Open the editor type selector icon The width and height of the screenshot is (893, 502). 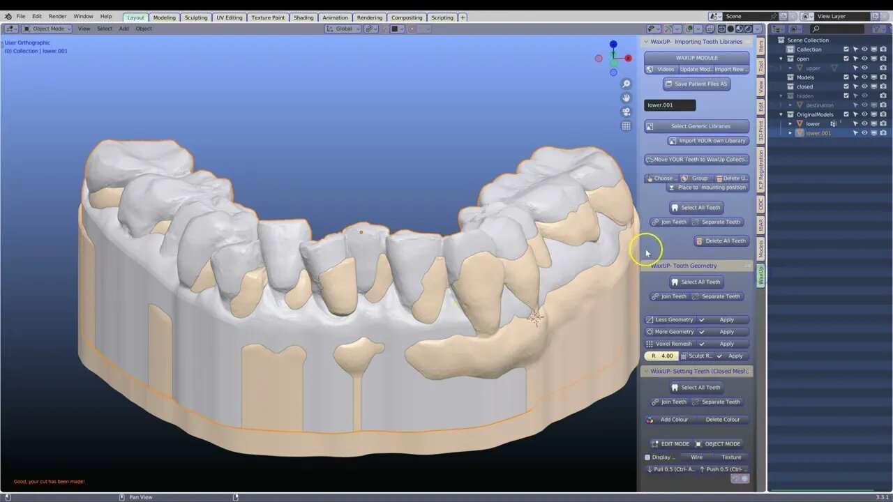point(11,29)
